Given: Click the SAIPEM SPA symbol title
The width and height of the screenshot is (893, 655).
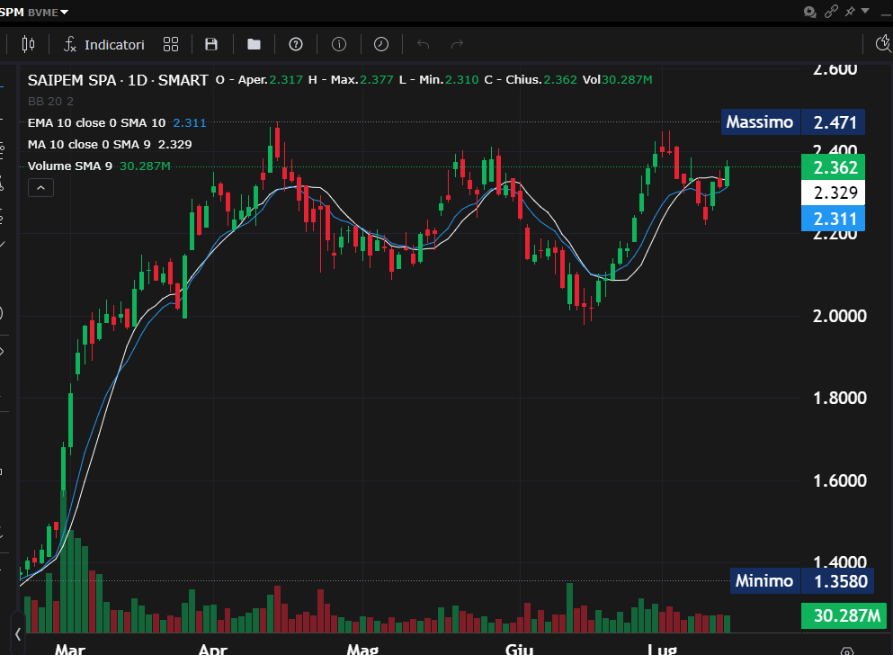Looking at the screenshot, I should [x=73, y=80].
